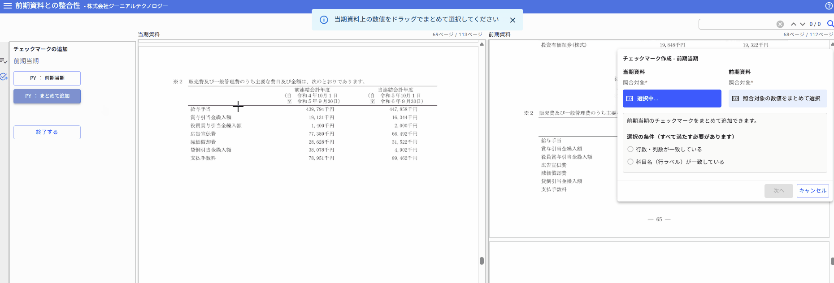Viewport: 834px width, 283px height.
Task: Click the 前連結会計年度 column header
Action: (312, 90)
